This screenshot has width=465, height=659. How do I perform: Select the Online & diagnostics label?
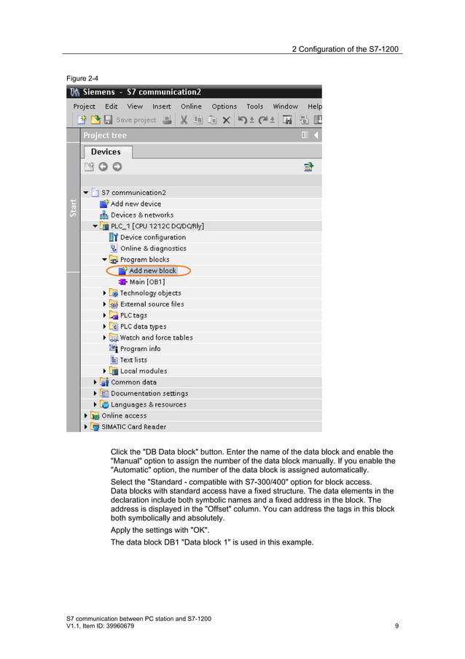point(153,248)
